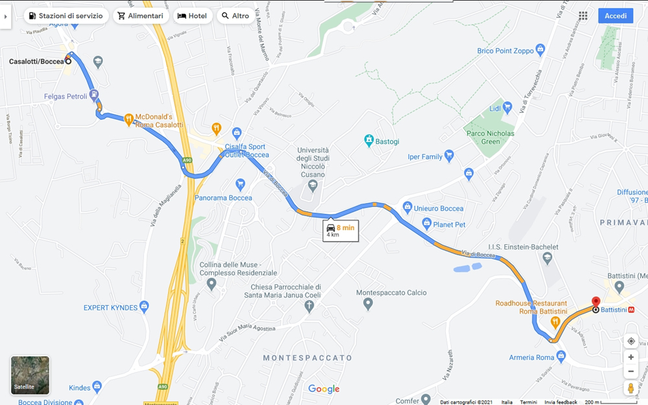Filter by Stazioni di servizio
The height and width of the screenshot is (405, 648).
pos(66,16)
